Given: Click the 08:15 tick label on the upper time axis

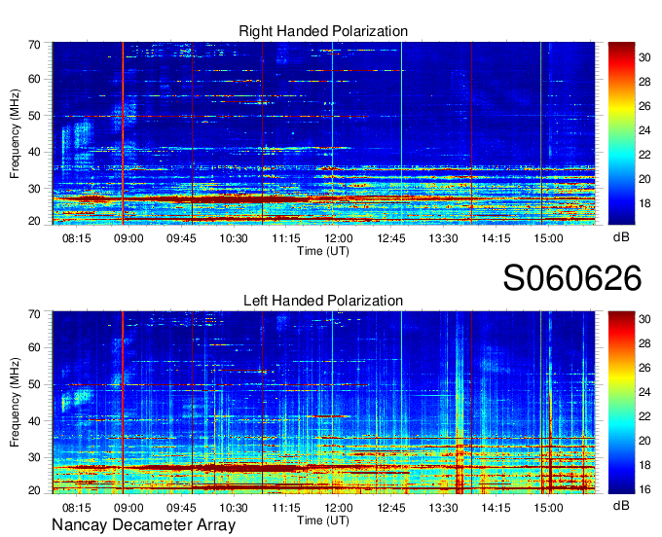Looking at the screenshot, I should click(76, 238).
